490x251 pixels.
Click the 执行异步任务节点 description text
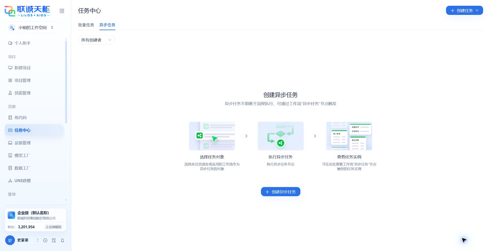(x=280, y=164)
